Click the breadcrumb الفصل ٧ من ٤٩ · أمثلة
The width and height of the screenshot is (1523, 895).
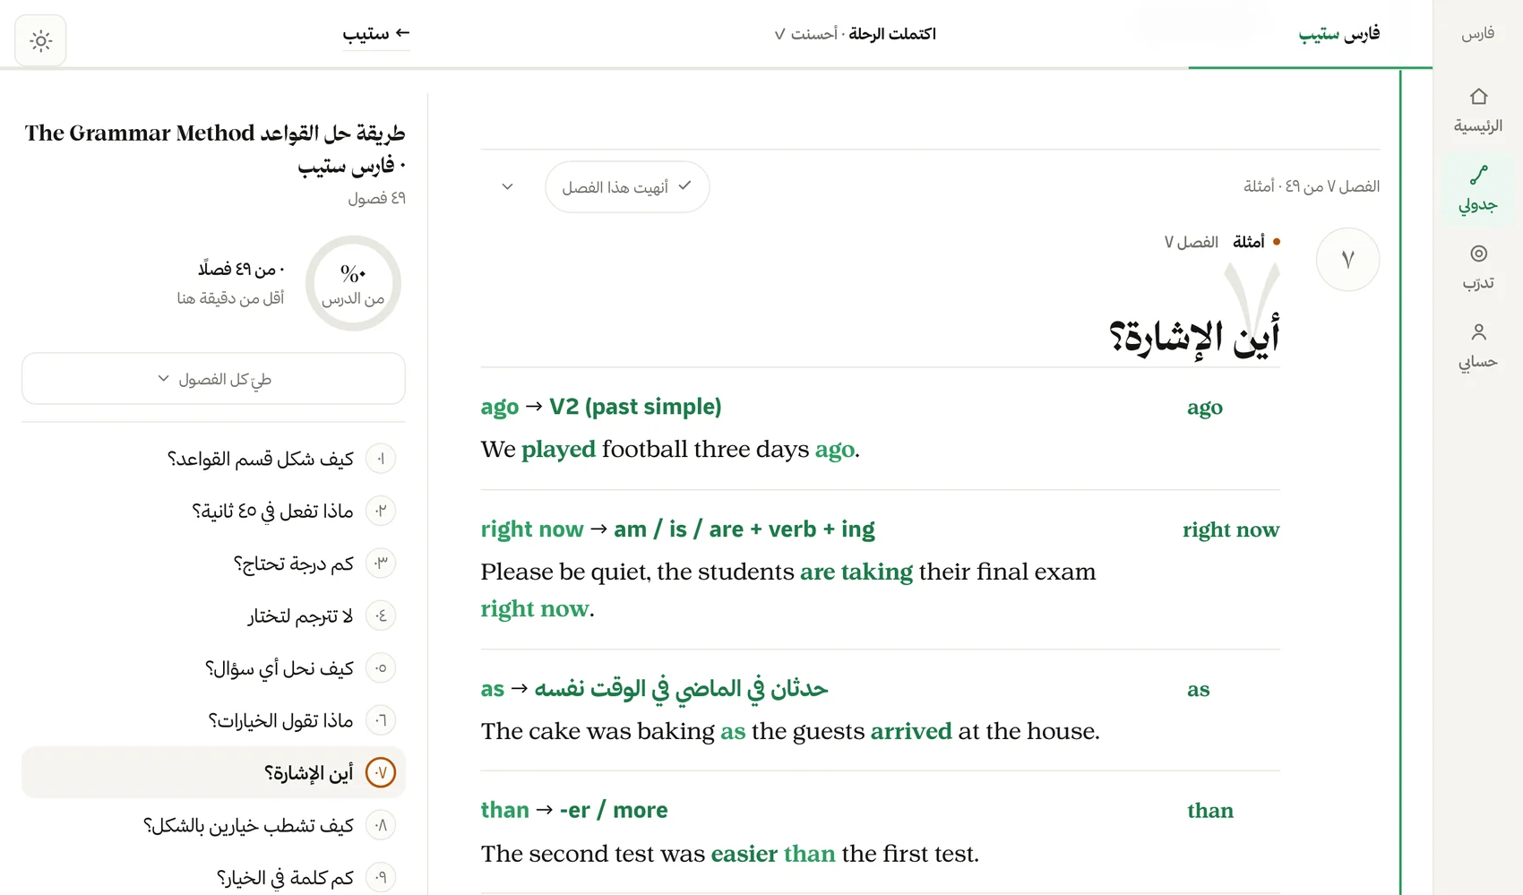(x=1312, y=186)
